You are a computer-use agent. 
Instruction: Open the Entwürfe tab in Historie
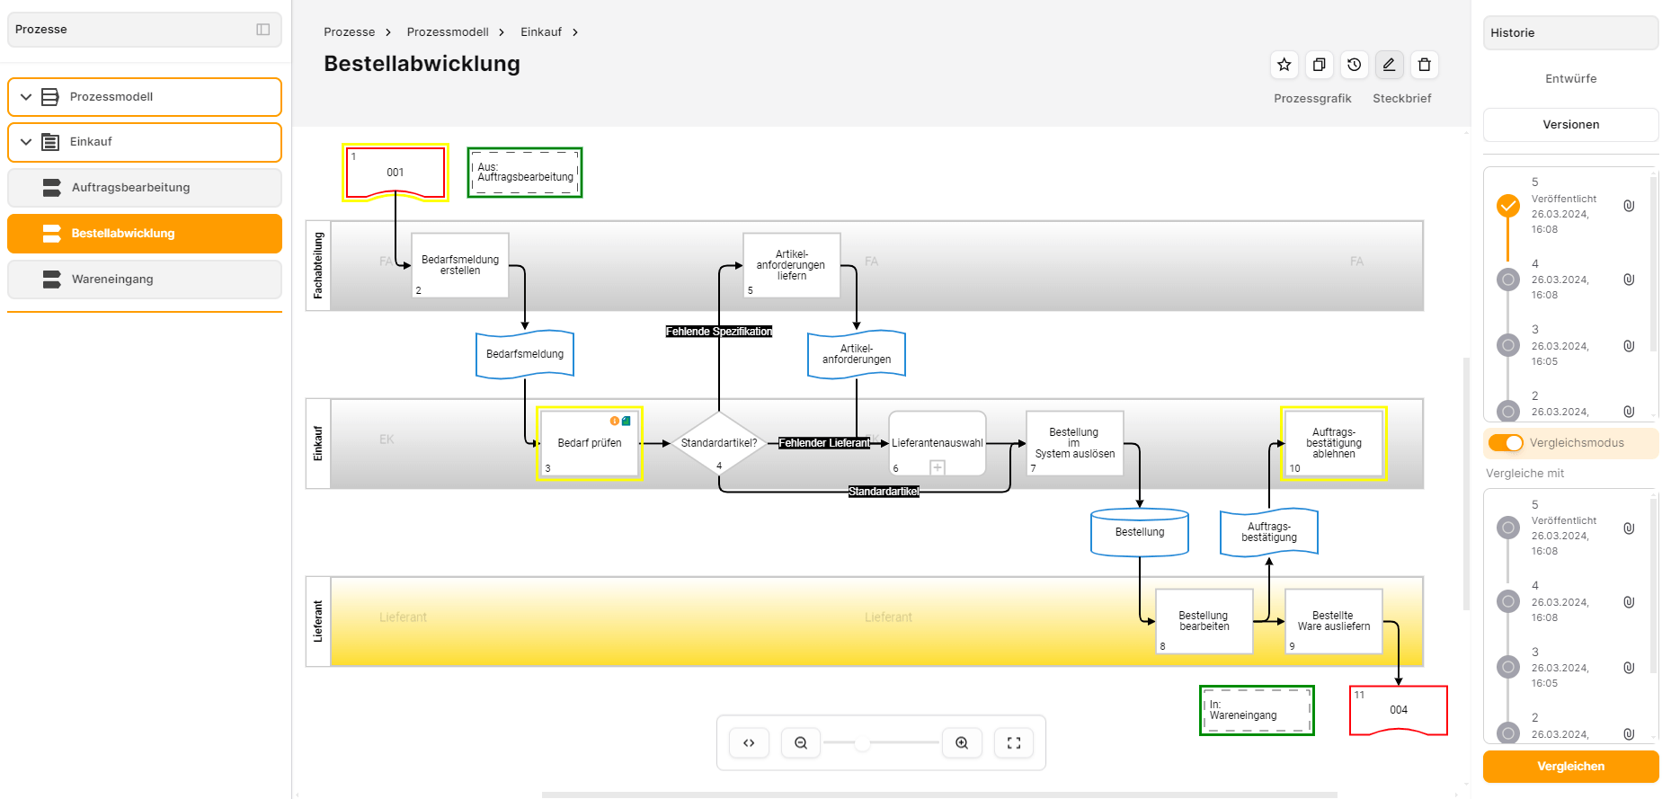click(x=1570, y=79)
